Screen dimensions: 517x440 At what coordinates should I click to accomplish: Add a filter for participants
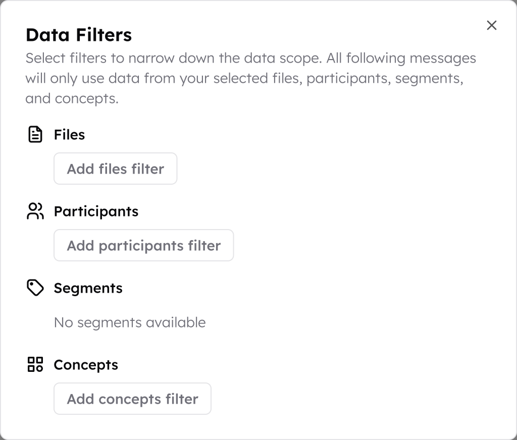[x=144, y=246]
